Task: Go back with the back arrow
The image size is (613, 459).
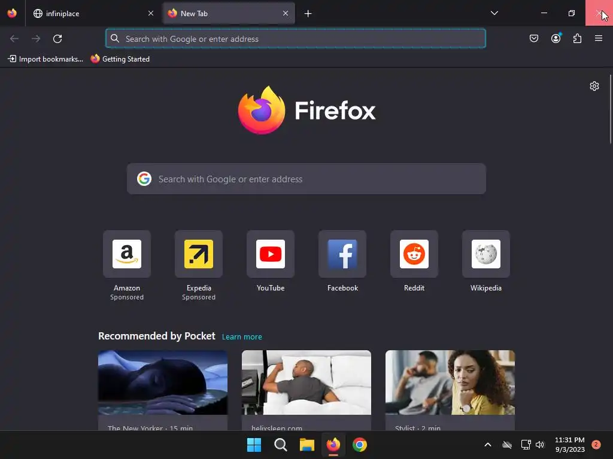Action: click(14, 39)
